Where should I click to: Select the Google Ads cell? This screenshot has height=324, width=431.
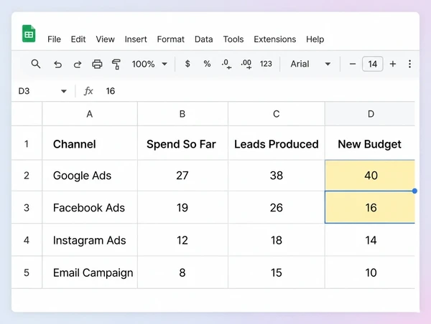[x=90, y=176]
